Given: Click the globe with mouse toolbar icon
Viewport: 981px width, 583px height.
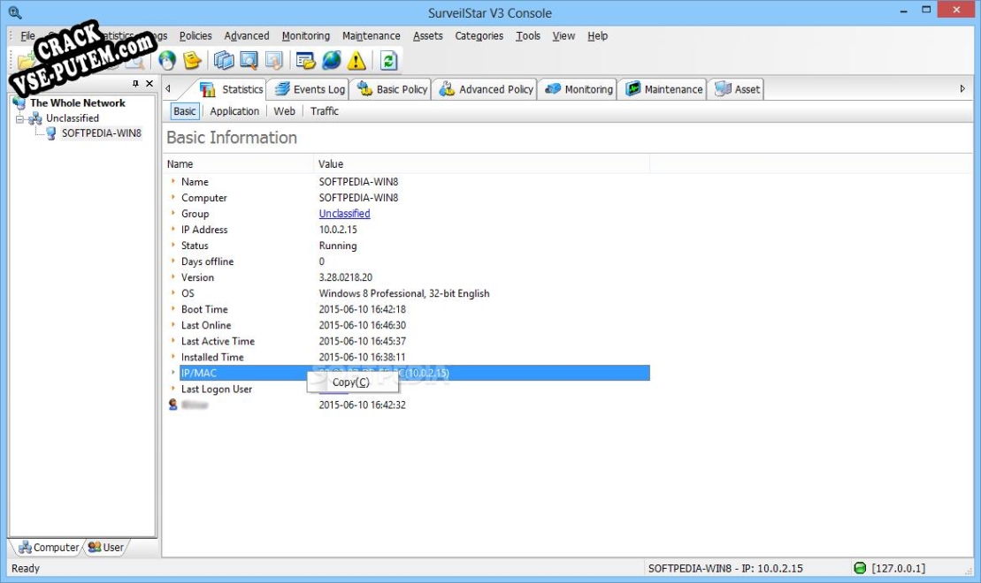Looking at the screenshot, I should (x=167, y=61).
